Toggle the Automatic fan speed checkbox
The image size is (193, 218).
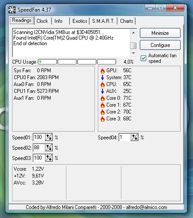pos(143,58)
